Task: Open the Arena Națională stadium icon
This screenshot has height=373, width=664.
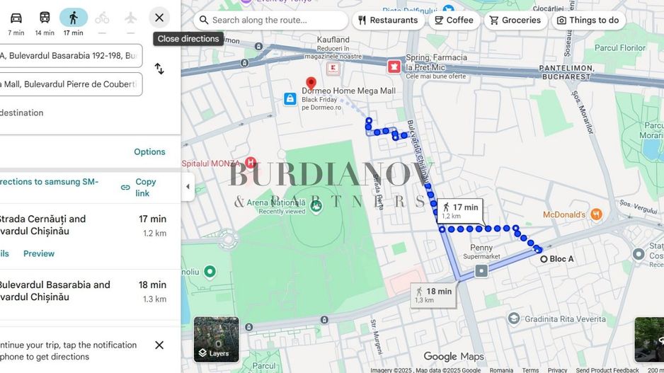Action: (316, 207)
